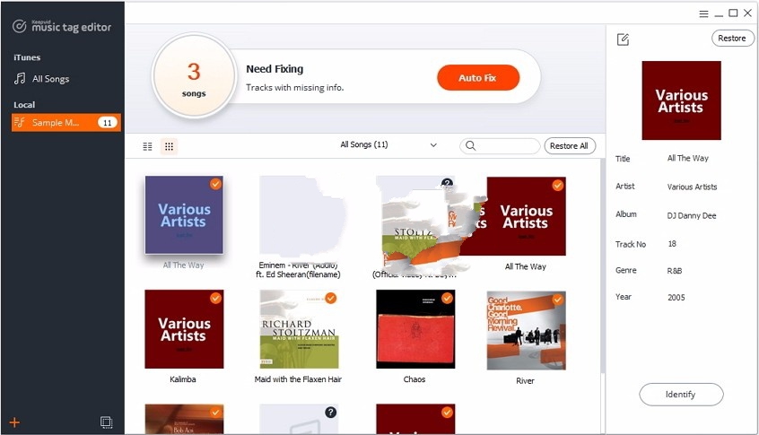Click the Eminem - River (Audio) filename text
The width and height of the screenshot is (759, 435).
pos(298,269)
